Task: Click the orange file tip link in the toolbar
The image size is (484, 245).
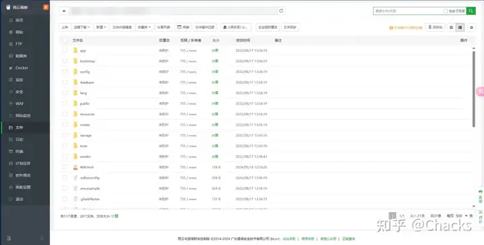Action: click(406, 28)
